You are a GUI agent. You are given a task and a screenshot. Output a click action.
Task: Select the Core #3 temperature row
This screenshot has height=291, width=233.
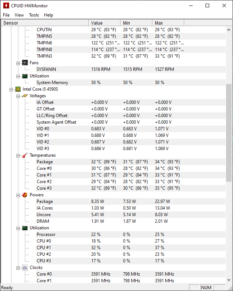[x=44, y=188]
